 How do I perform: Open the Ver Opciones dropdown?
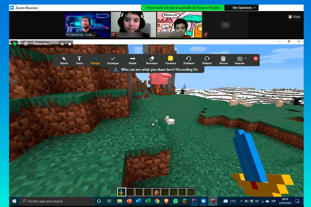pos(244,8)
